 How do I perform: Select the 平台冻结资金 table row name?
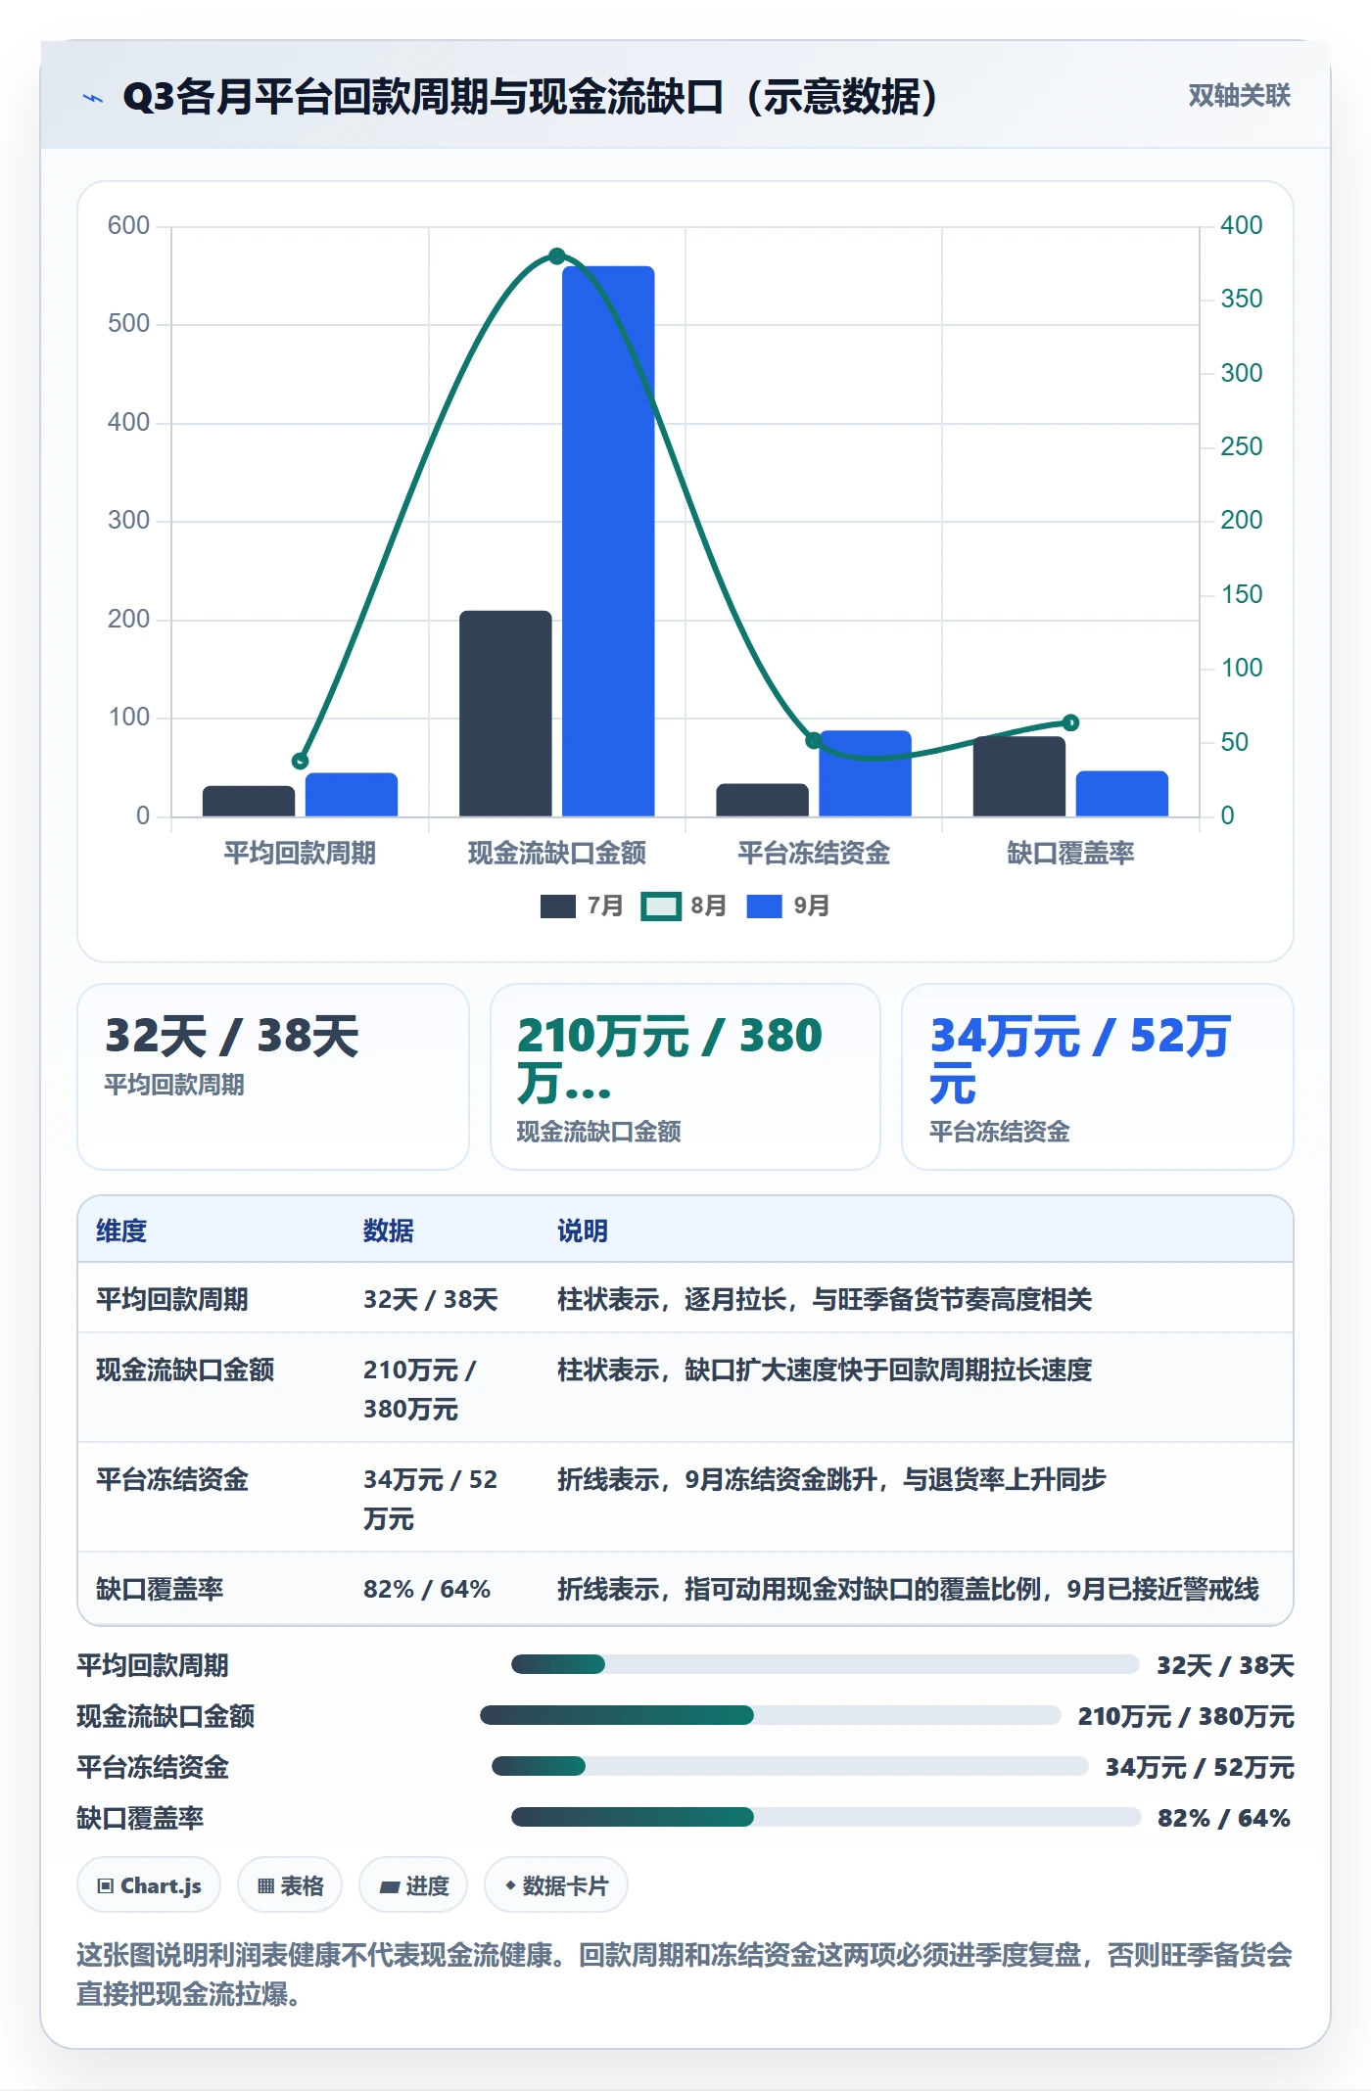[x=172, y=1479]
